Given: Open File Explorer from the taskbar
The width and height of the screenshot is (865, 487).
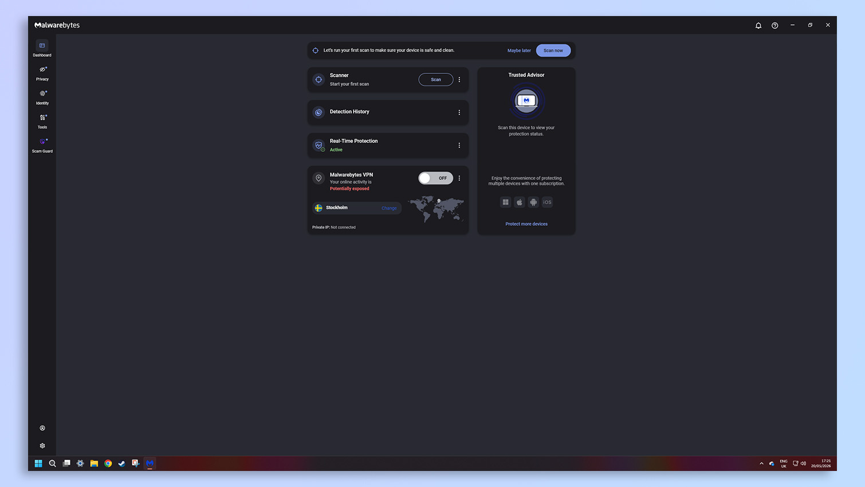Looking at the screenshot, I should (94, 464).
